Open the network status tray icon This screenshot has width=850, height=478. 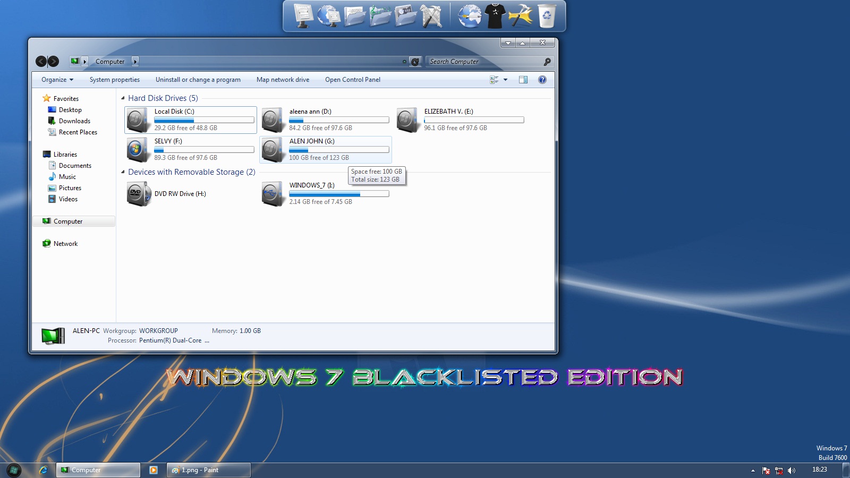coord(779,471)
